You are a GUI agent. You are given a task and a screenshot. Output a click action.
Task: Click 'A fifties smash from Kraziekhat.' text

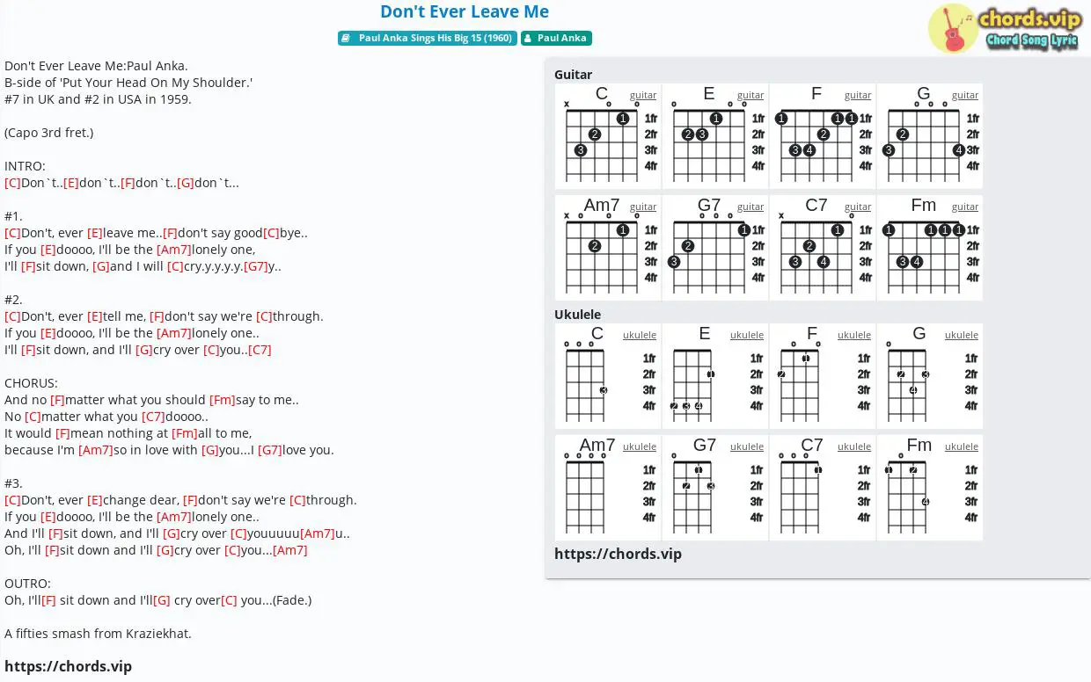click(98, 634)
